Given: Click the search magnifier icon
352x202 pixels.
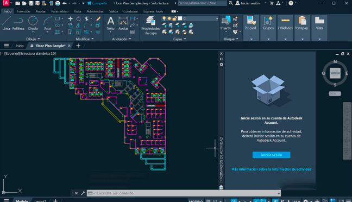Looking at the screenshot, I should (x=231, y=3).
